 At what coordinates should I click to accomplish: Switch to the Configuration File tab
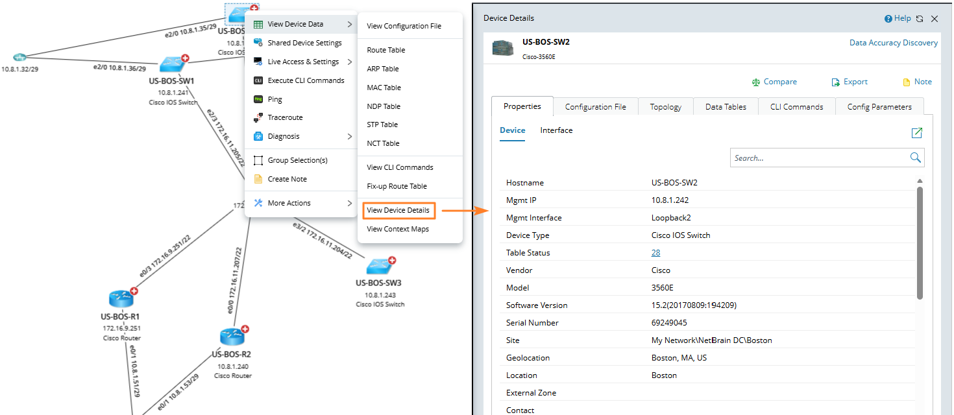595,107
